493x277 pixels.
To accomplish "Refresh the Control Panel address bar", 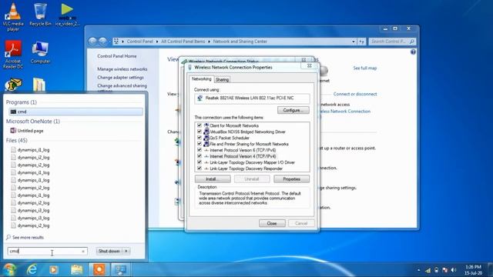I will point(361,42).
